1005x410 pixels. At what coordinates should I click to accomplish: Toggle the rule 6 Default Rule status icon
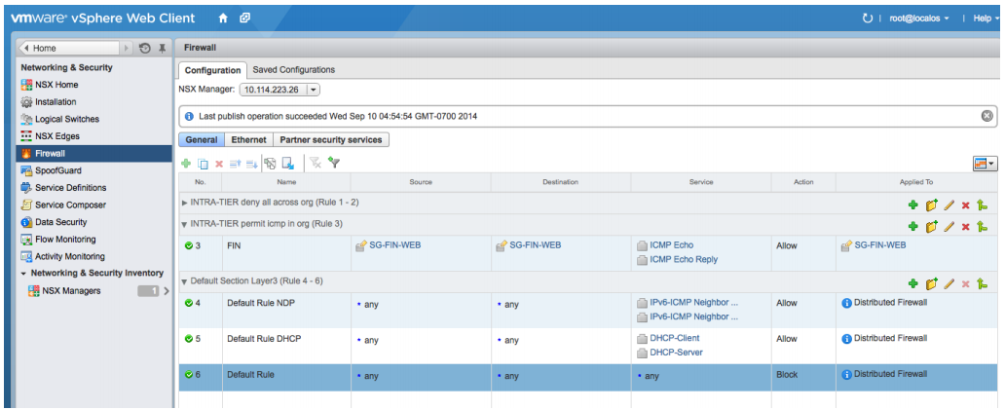189,375
